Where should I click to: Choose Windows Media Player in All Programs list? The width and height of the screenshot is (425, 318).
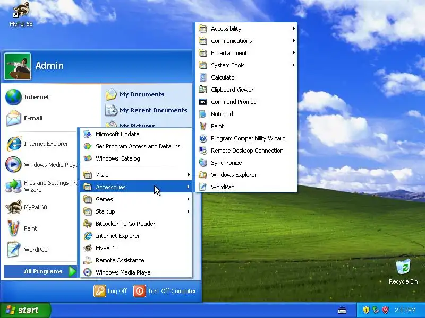(136, 272)
